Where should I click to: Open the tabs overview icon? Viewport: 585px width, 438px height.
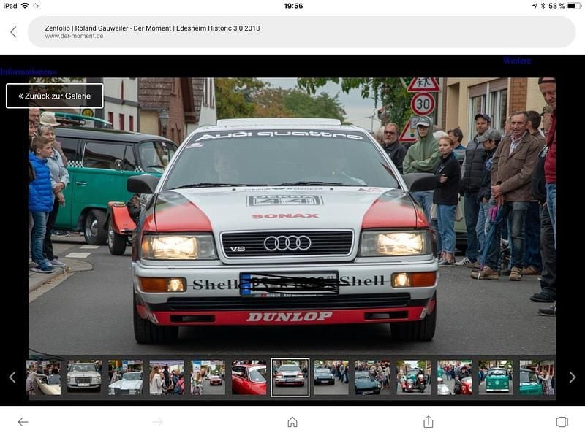tap(562, 422)
